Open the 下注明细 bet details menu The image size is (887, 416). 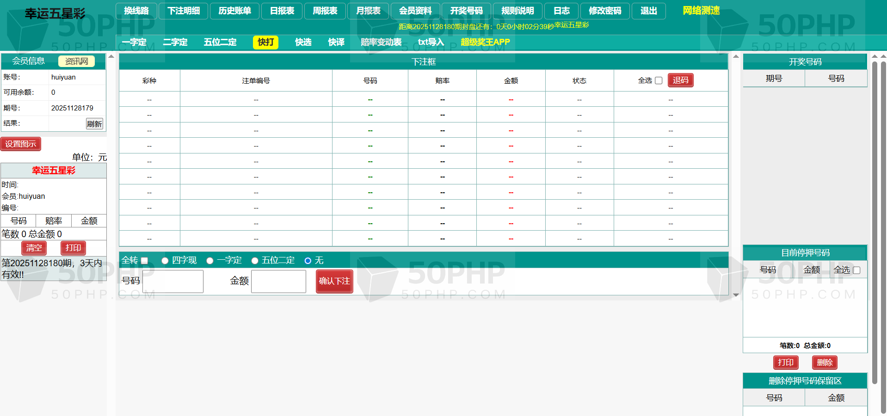[184, 11]
